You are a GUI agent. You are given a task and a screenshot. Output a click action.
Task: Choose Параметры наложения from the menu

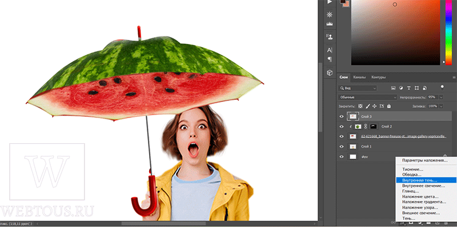click(426, 160)
